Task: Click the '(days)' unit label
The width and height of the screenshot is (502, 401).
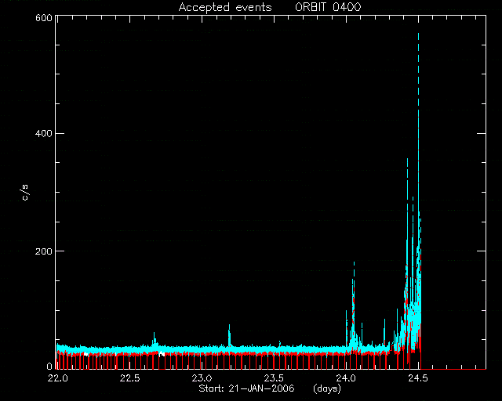Action: (x=327, y=388)
